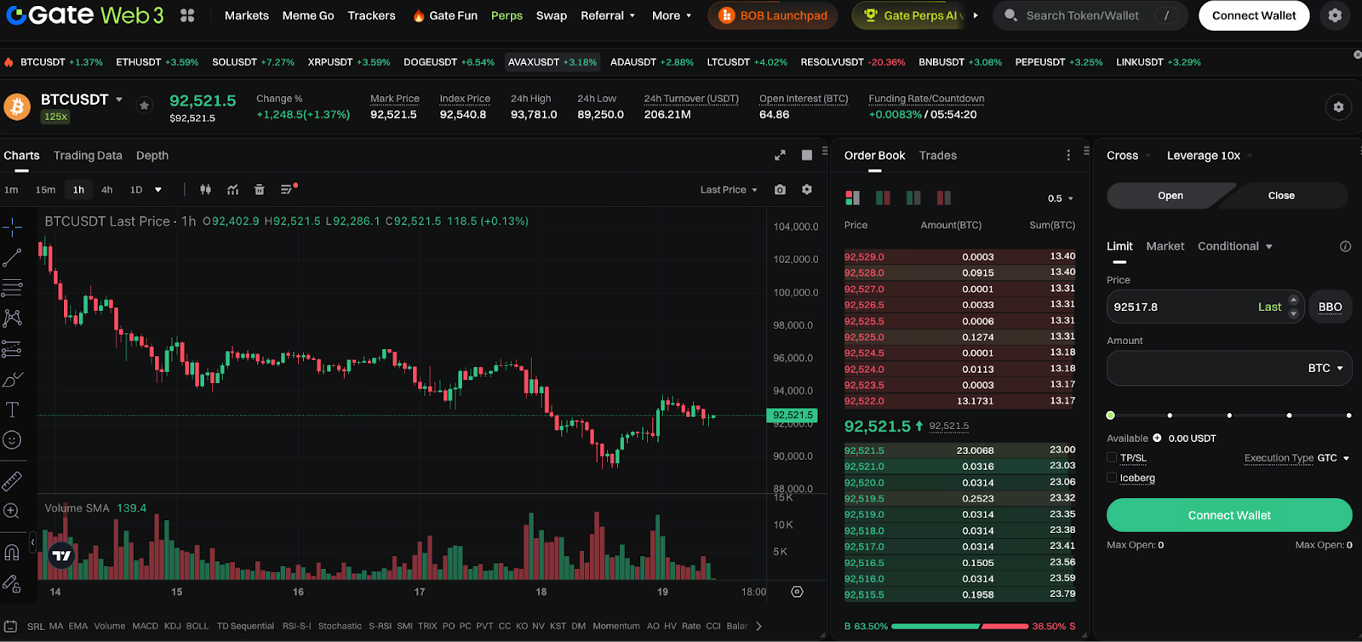Screen dimensions: 1362x642
Task: Toggle the drawing lock icon in chart sidebar
Action: (x=12, y=582)
